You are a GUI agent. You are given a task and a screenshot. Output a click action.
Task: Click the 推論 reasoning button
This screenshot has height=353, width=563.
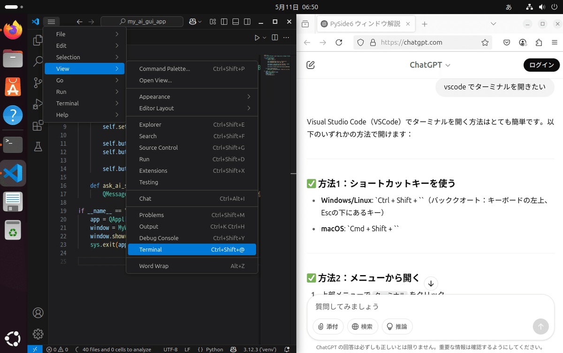(397, 326)
